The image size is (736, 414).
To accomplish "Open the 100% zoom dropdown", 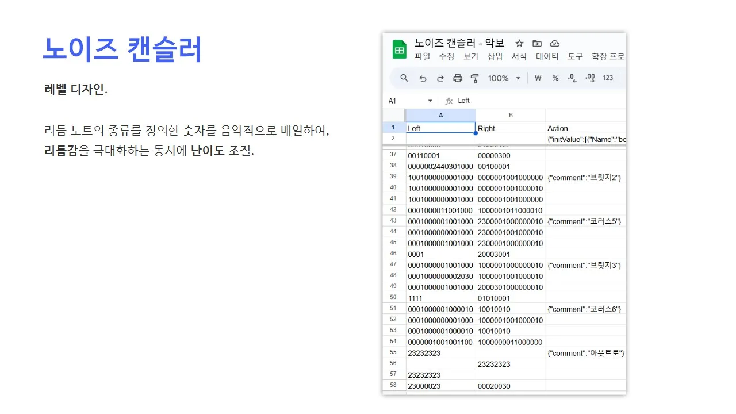I will pyautogui.click(x=504, y=78).
